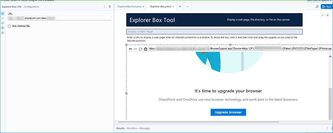
Task: Close the ExplorerBoxTest.yxwz tab
Action: 143,7
